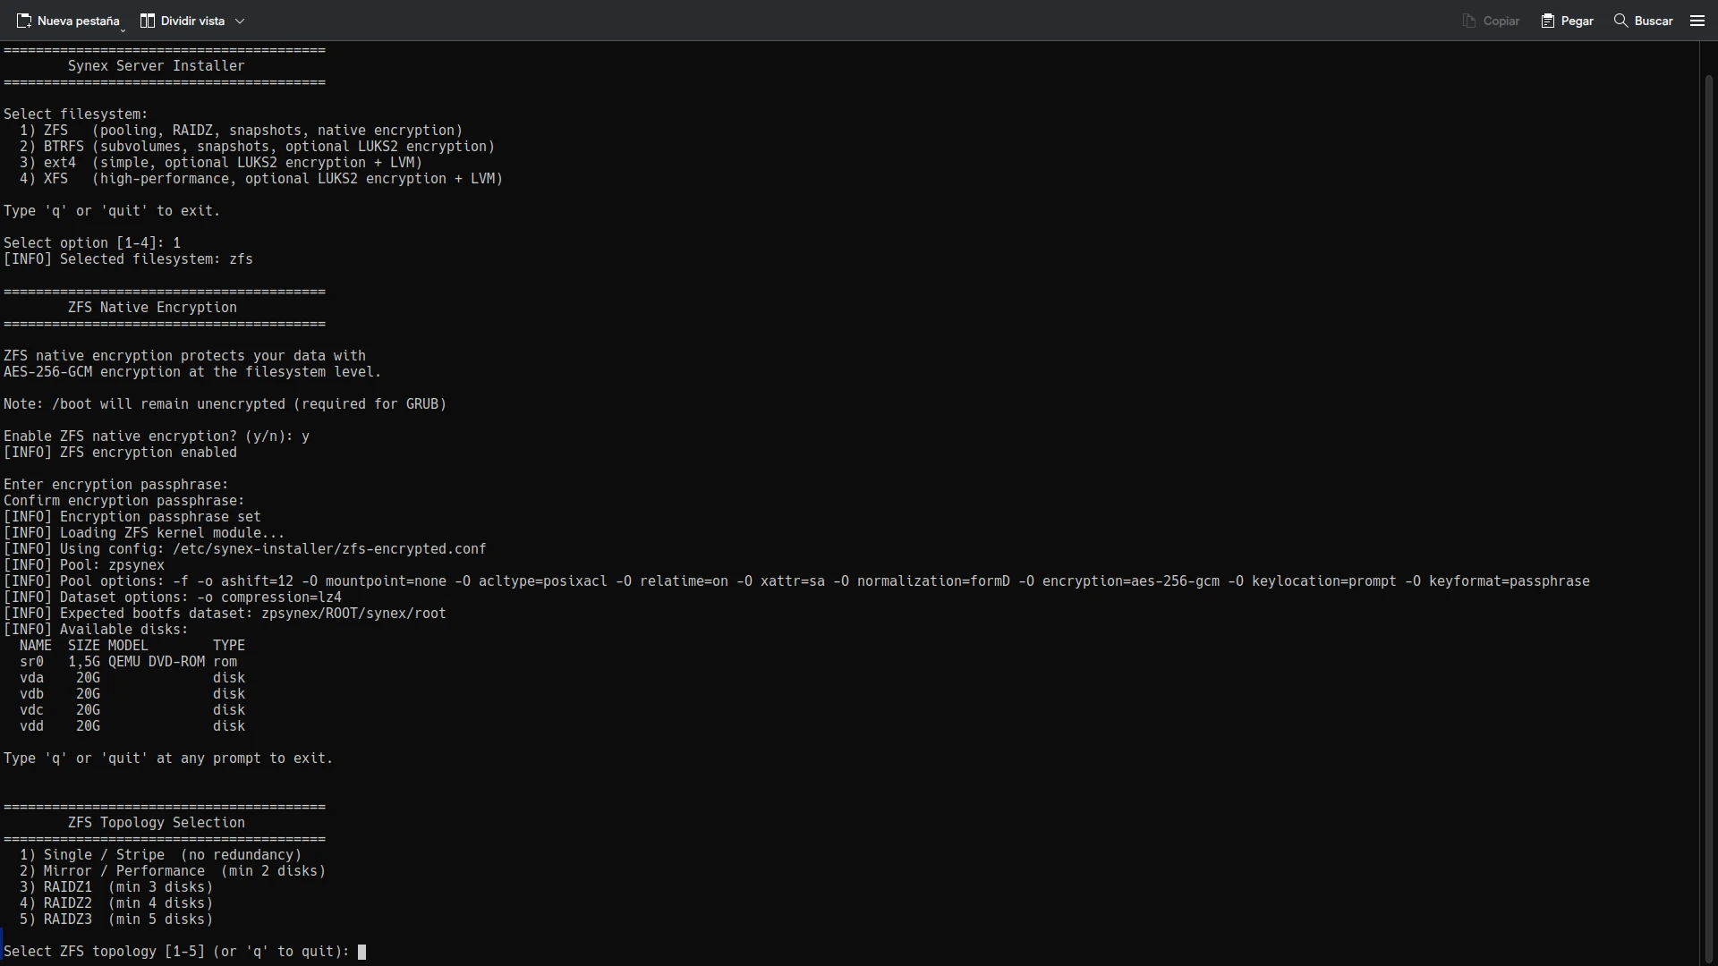
Task: Click the zfs-encrypted.conf config path text
Action: [329, 549]
